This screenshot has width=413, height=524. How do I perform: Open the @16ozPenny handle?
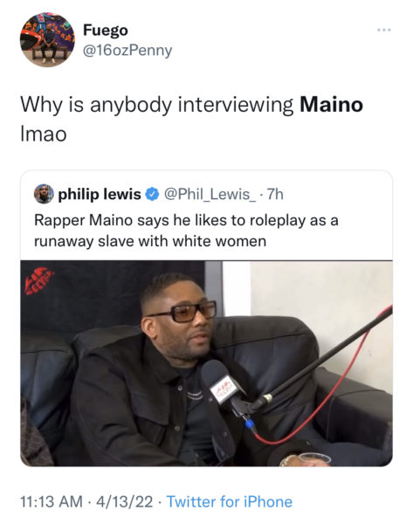point(127,51)
